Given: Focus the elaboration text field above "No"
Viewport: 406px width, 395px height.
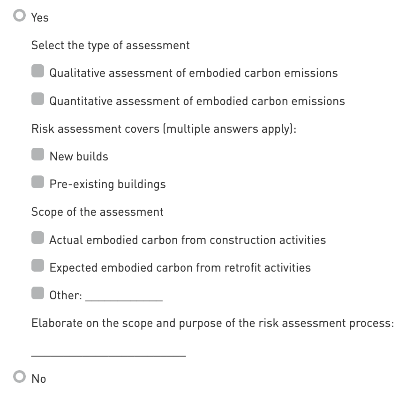Looking at the screenshot, I should coord(108,351).
